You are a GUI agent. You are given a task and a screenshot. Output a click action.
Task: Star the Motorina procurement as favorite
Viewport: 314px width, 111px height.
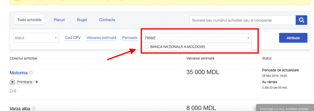point(31,73)
